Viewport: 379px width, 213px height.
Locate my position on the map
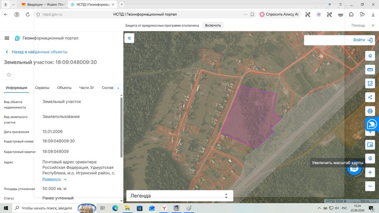coord(370,159)
